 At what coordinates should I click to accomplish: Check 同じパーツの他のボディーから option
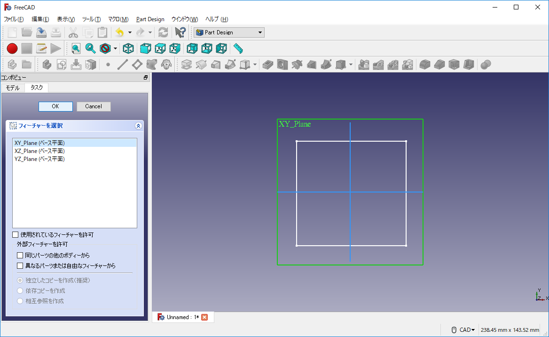20,255
